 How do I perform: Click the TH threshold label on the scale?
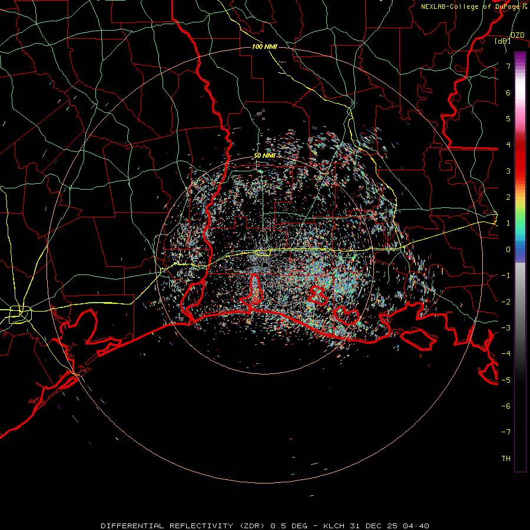(x=506, y=459)
